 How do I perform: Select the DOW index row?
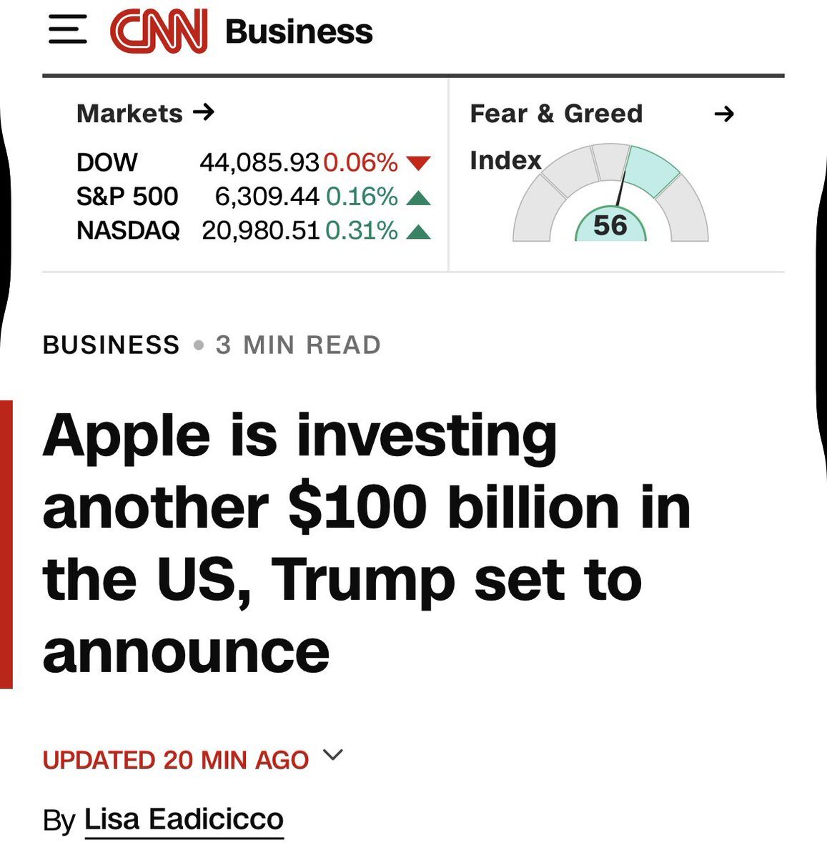point(254,162)
